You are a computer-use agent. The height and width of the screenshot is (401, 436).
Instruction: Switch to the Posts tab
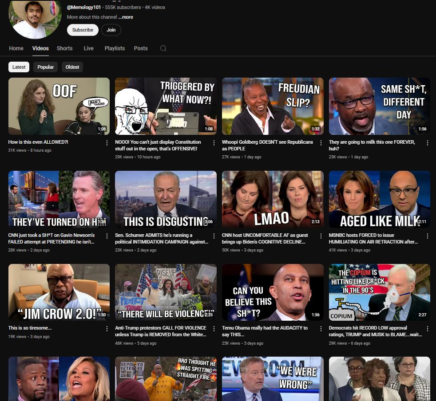pyautogui.click(x=141, y=48)
